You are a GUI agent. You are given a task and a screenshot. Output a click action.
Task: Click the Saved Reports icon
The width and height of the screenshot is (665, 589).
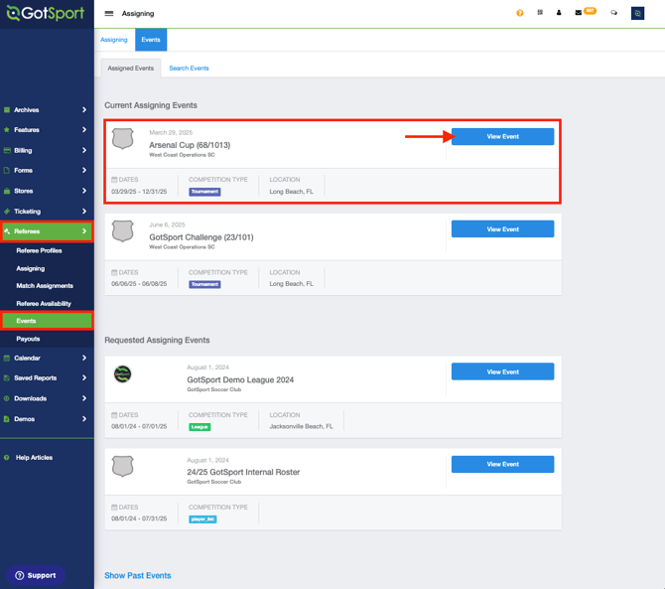(x=7, y=377)
